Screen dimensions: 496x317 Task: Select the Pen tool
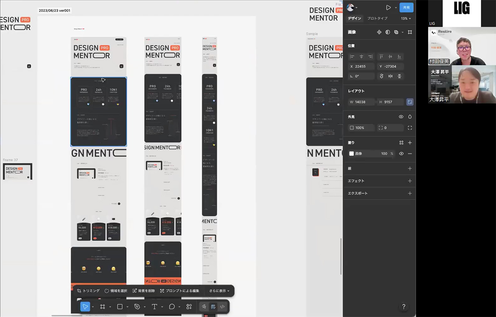(x=137, y=307)
